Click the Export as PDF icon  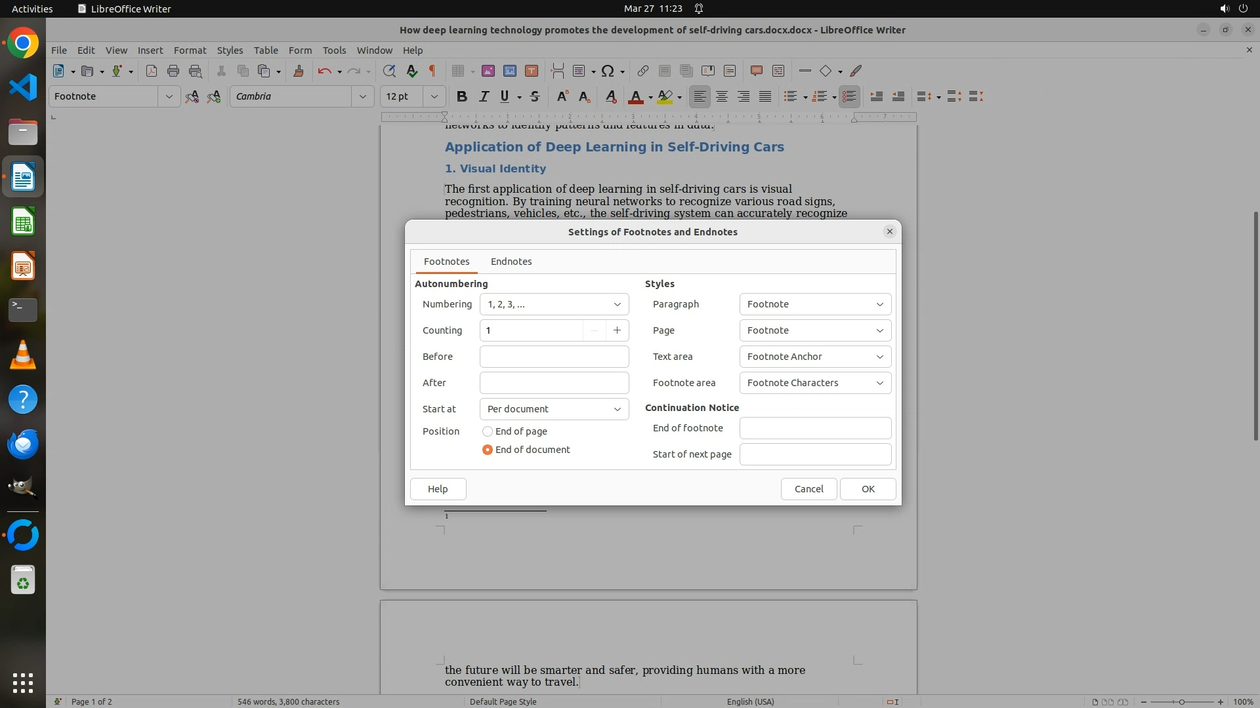pyautogui.click(x=152, y=71)
